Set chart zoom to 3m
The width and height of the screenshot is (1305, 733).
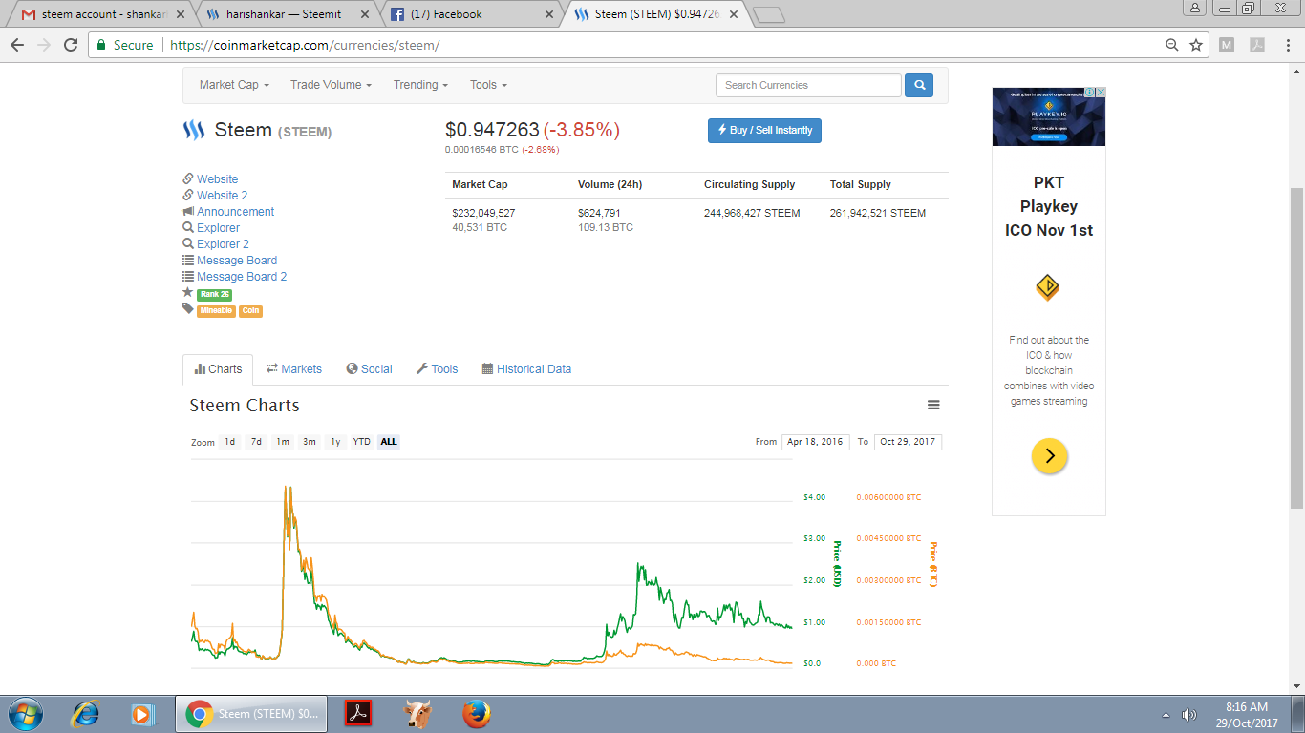coord(310,442)
